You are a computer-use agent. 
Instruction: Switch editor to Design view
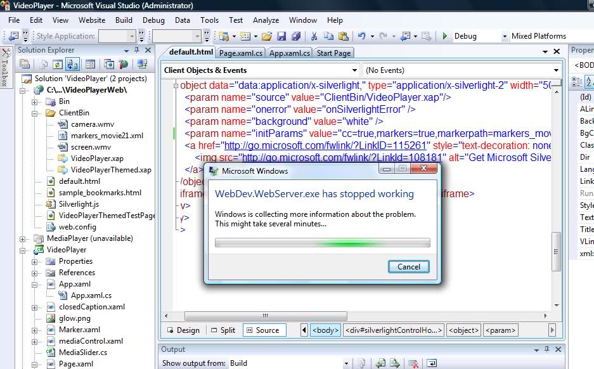(x=183, y=330)
